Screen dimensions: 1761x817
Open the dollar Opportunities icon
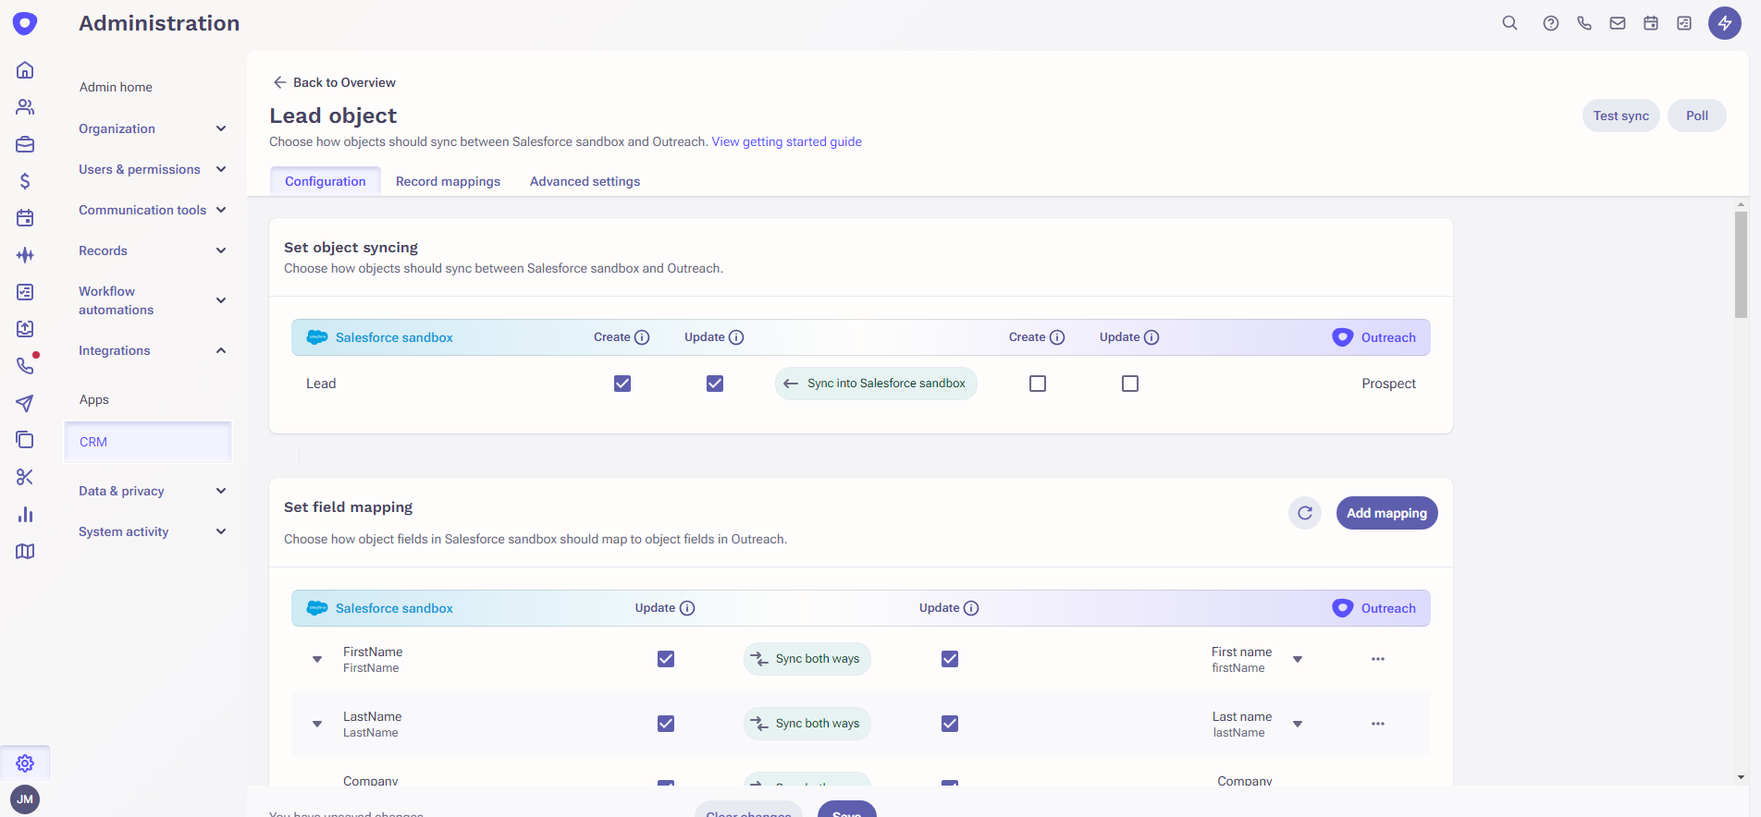25,181
